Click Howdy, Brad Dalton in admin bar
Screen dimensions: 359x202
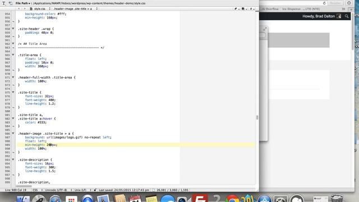(x=319, y=16)
